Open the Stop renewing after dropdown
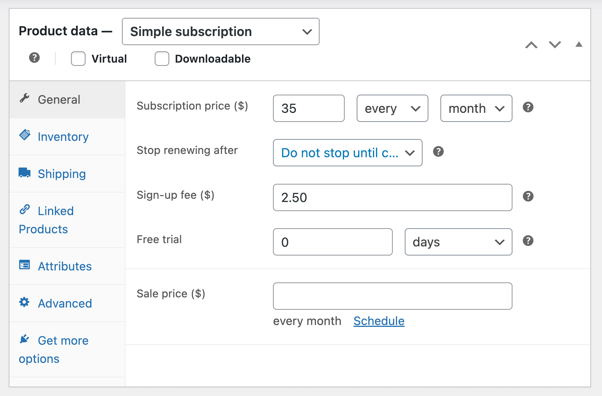Viewport: 602px width, 396px height. (347, 153)
